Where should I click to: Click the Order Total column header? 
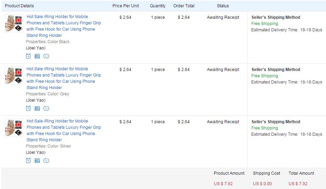(184, 6)
